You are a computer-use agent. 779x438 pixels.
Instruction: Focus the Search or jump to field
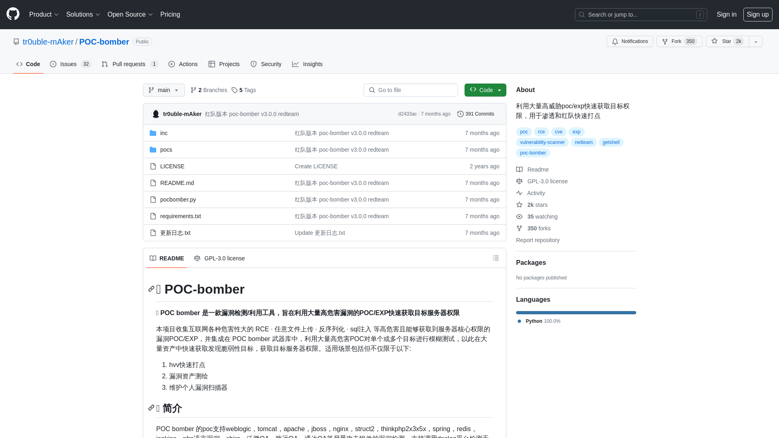tap(641, 15)
